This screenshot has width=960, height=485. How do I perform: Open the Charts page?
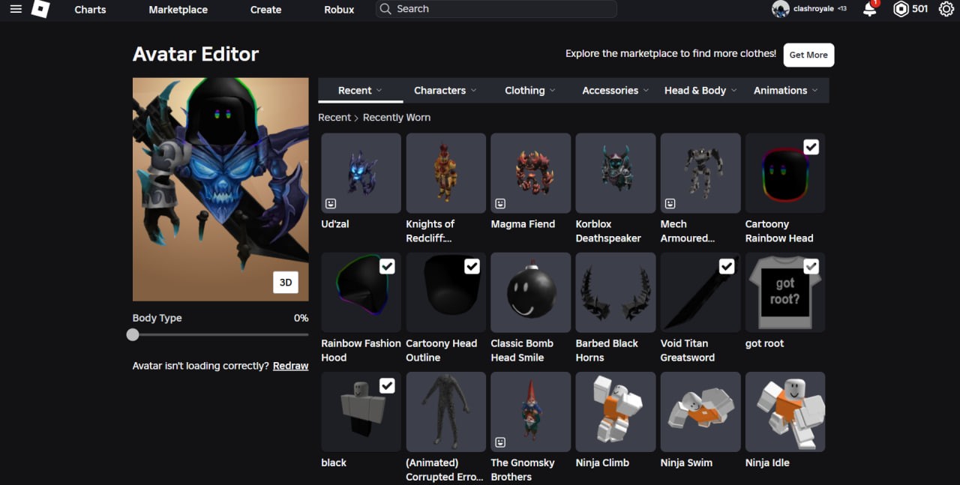point(90,10)
